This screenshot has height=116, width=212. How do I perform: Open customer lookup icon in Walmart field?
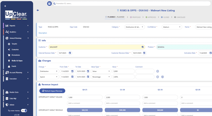click(143, 47)
